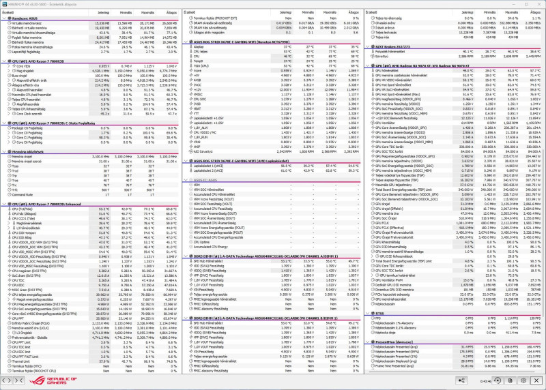Click the icon beside Command Rate
The width and height of the screenshot is (546, 390).
coord(10,195)
